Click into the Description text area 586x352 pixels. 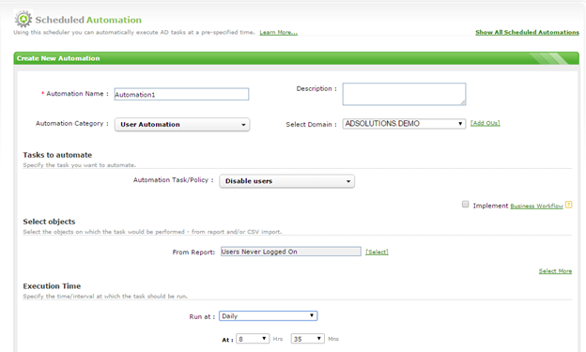tap(404, 94)
